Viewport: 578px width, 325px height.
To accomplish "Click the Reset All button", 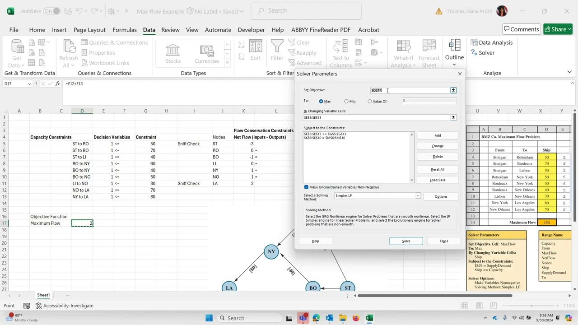I will pos(438,170).
